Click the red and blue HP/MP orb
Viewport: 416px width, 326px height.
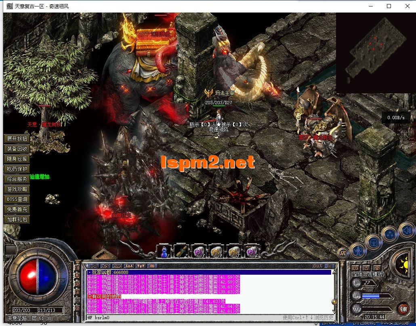coord(37,277)
